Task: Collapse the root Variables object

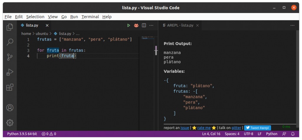Action: point(165,80)
